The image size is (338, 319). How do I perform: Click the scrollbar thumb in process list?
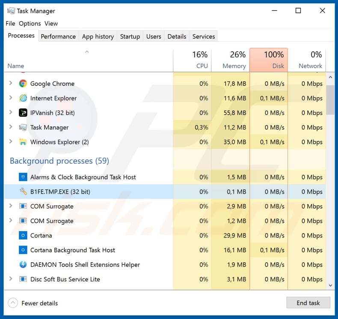[330, 100]
